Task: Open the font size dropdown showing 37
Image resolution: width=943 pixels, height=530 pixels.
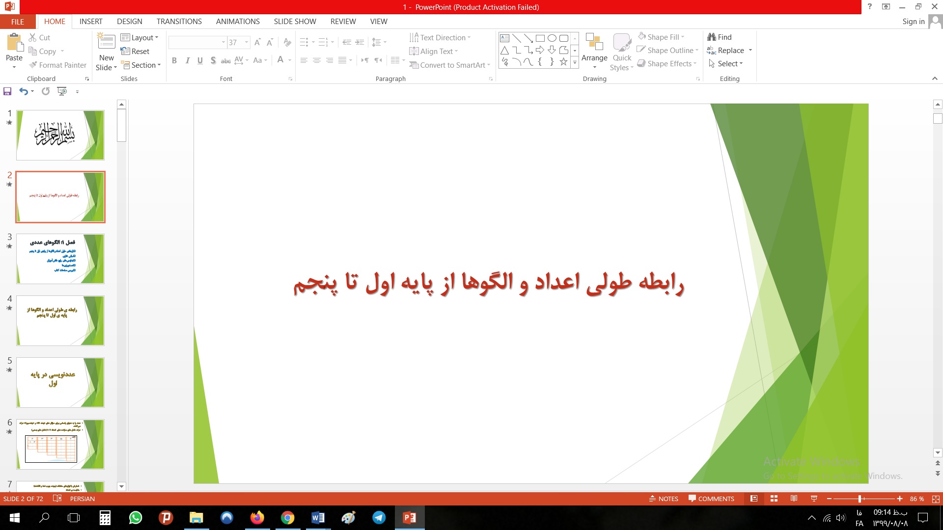Action: click(247, 42)
